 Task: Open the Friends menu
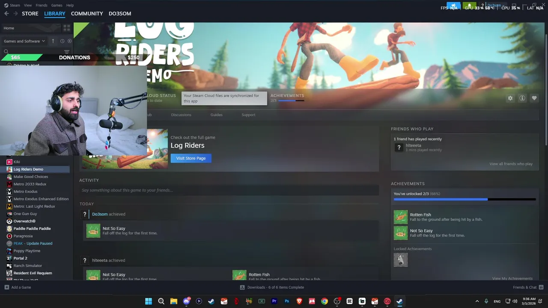[x=42, y=5]
